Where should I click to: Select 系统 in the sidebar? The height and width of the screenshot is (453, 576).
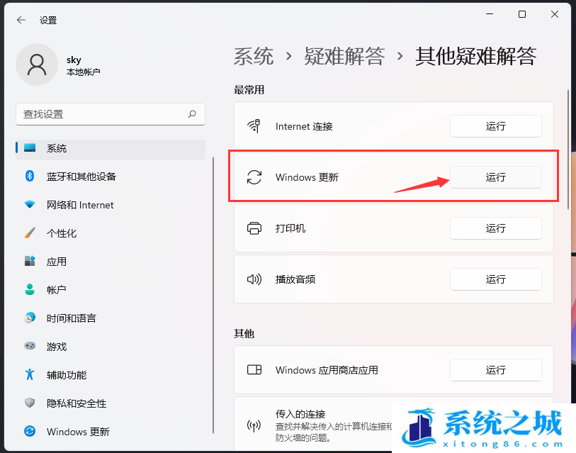click(57, 148)
